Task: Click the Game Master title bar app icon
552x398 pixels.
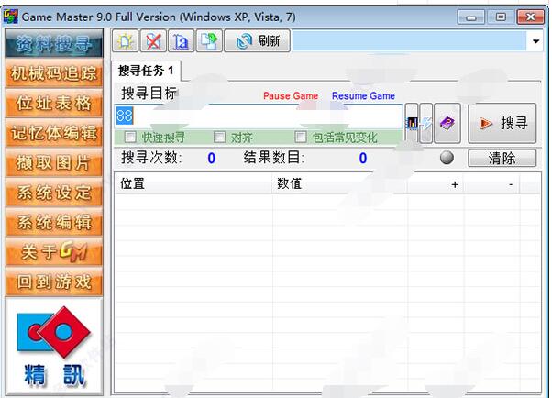Action: click(11, 17)
